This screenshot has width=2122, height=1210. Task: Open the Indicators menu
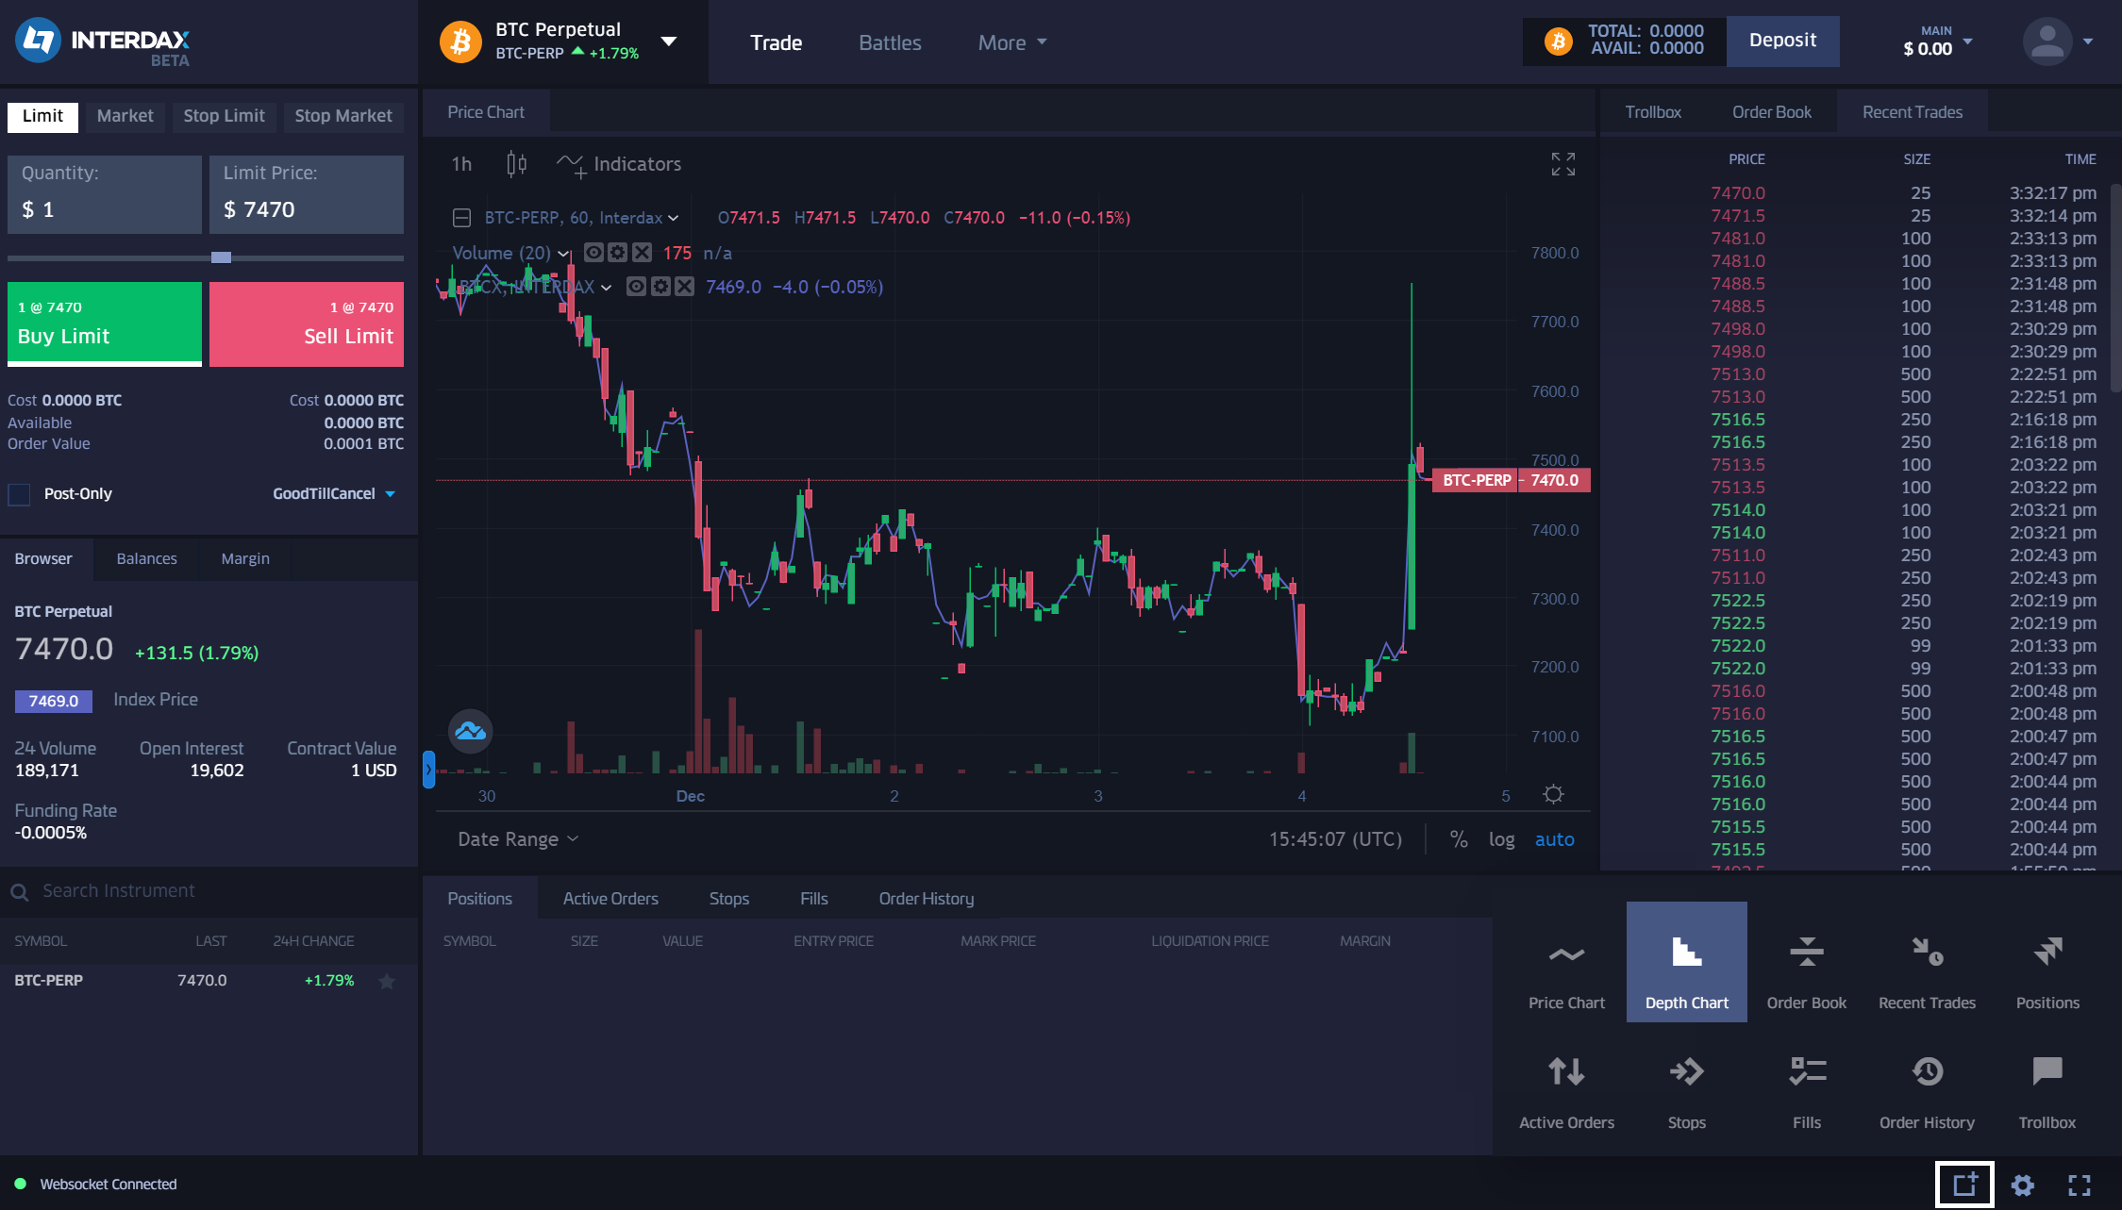tap(619, 164)
